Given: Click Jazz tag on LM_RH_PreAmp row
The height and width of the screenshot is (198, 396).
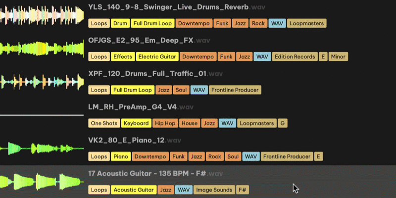Looking at the screenshot, I should [x=209, y=123].
